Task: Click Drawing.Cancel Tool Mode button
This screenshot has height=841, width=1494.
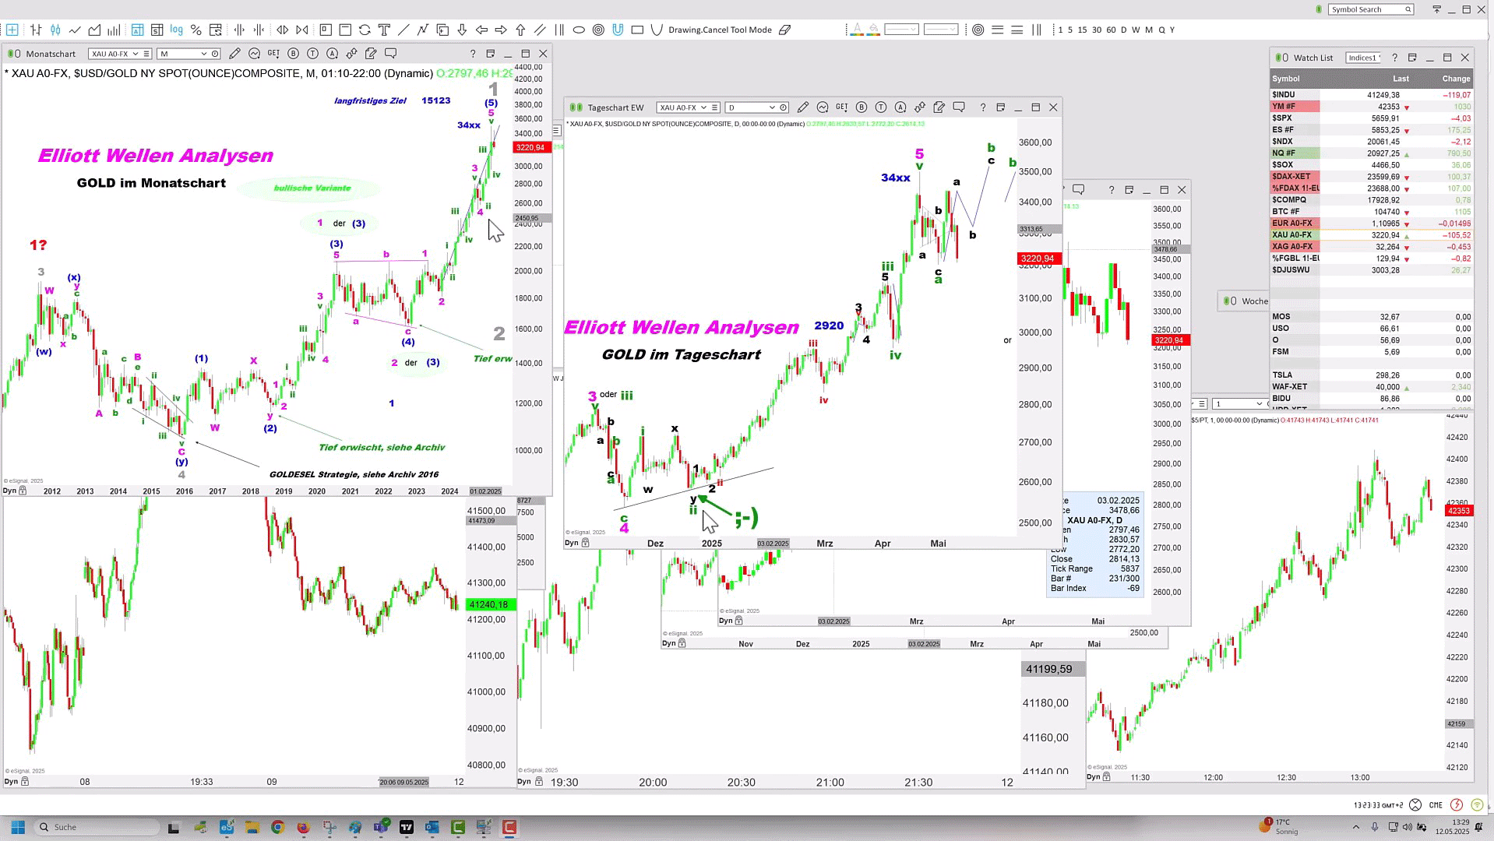Action: [x=720, y=30]
